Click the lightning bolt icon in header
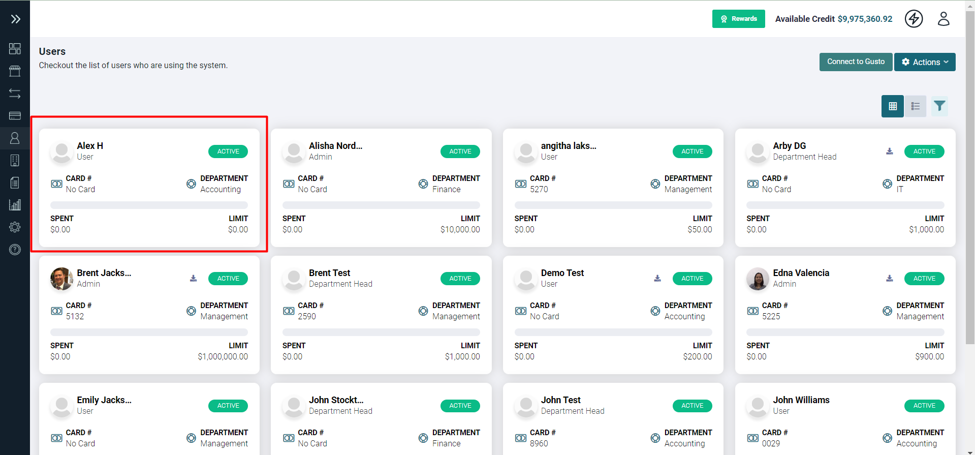This screenshot has width=975, height=455. pos(914,19)
